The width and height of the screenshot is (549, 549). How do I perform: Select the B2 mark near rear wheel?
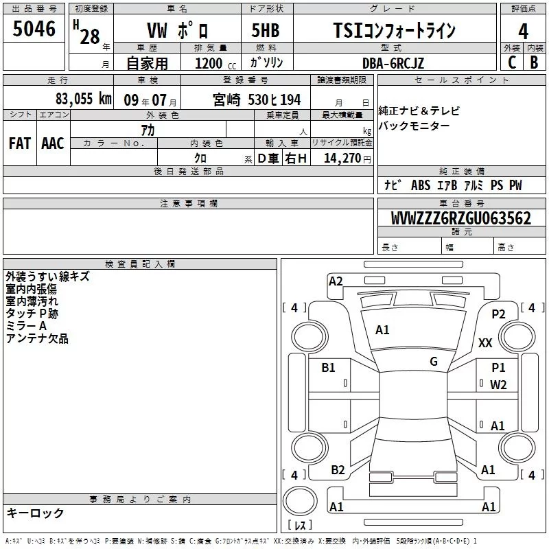click(338, 469)
